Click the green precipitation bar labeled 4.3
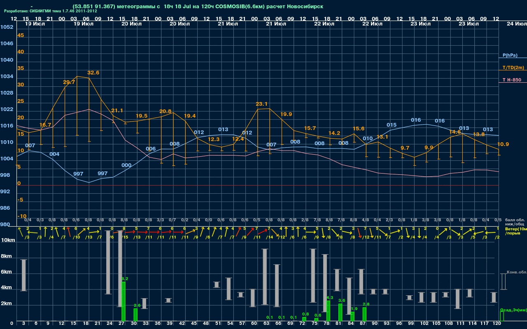 [x=329, y=311]
